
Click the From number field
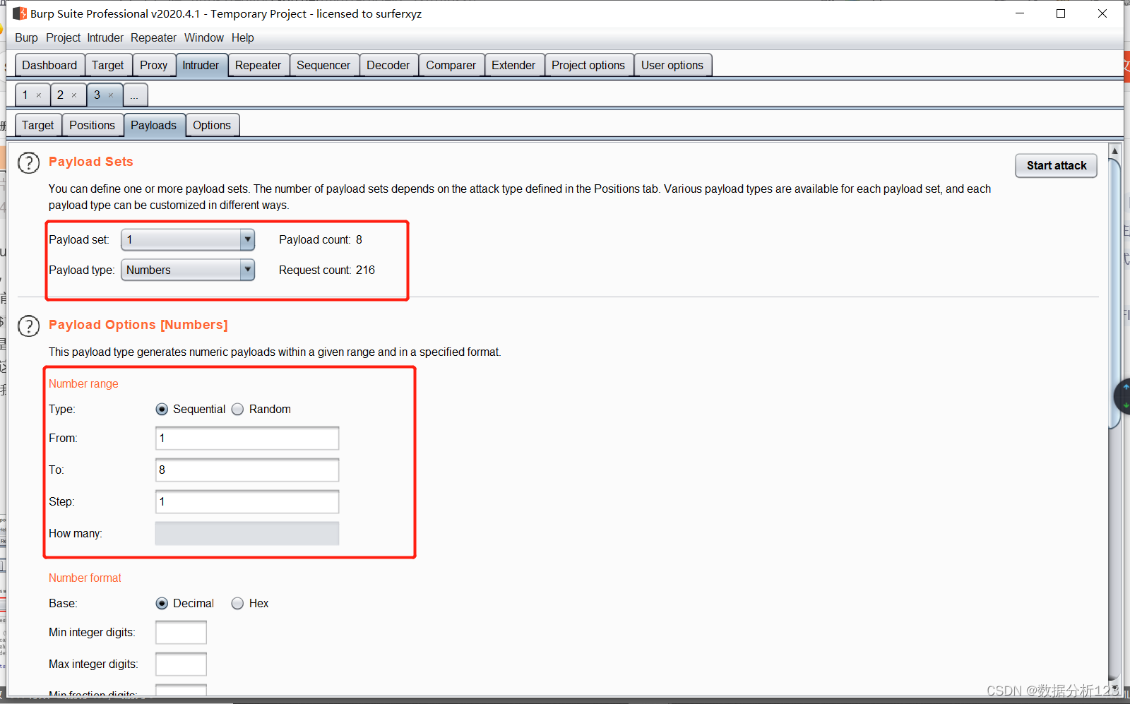[247, 438]
